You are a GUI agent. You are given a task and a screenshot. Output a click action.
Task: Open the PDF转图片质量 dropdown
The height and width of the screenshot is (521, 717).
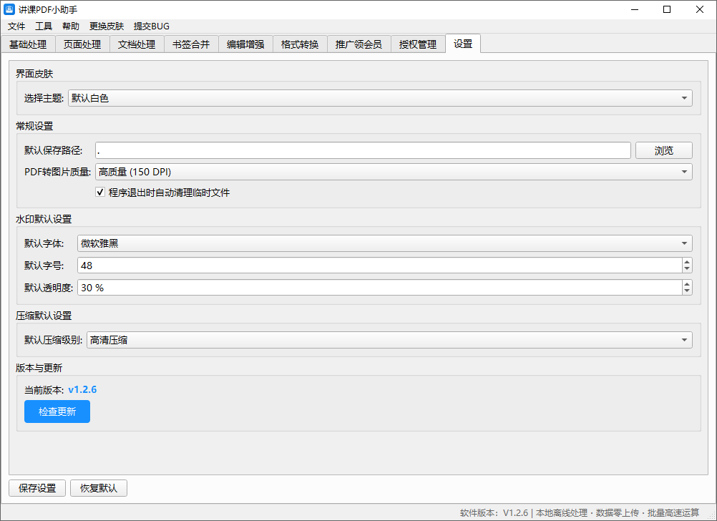(x=394, y=172)
